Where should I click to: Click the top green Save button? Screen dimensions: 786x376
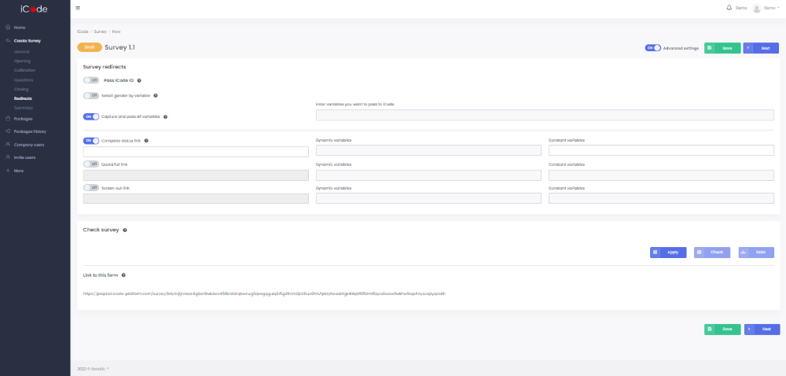(x=722, y=48)
